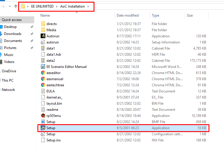Expand chevron after AoC Installation breadcrumb
The height and width of the screenshot is (158, 224).
pos(88,6)
